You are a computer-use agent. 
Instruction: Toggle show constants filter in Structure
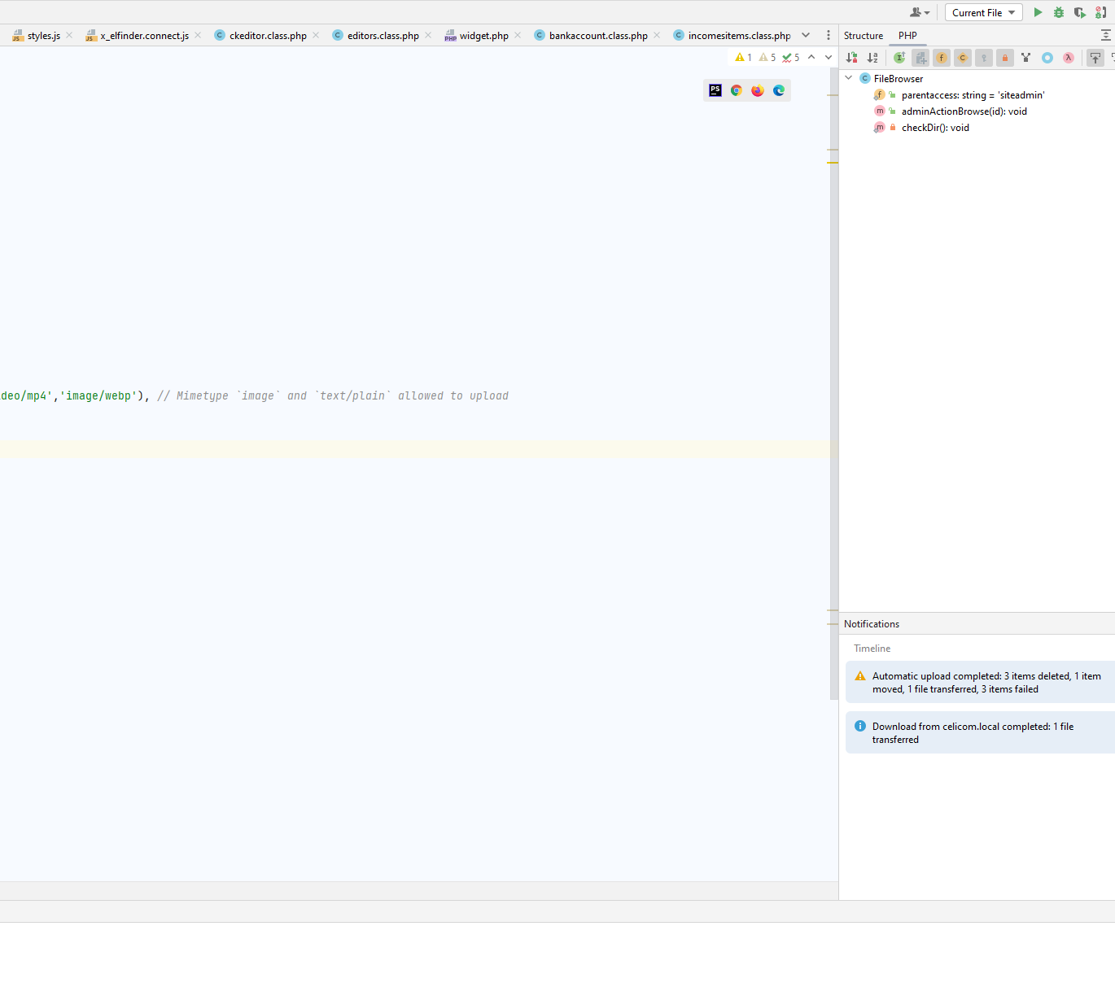click(x=963, y=58)
